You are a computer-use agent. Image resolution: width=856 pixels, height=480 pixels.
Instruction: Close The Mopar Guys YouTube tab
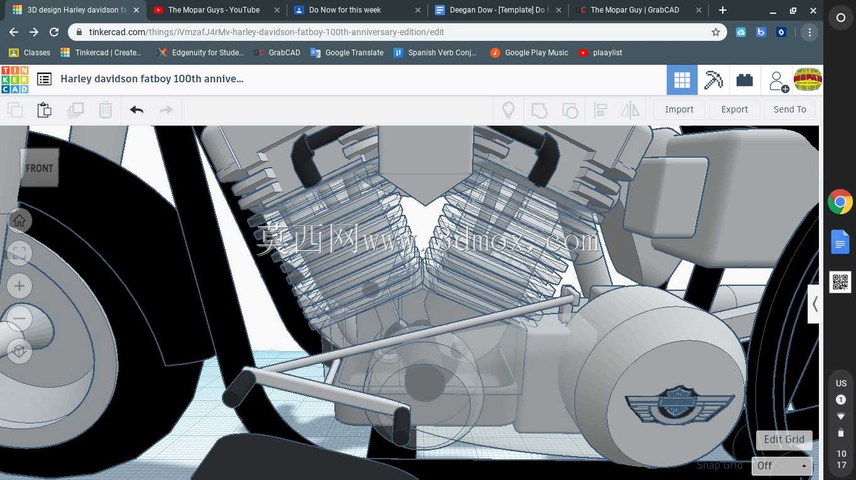[277, 10]
